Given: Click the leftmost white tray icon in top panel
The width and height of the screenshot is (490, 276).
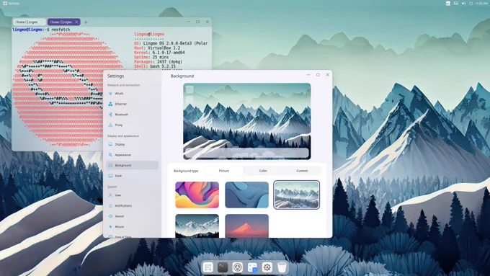Looking at the screenshot, I should tap(447, 4).
